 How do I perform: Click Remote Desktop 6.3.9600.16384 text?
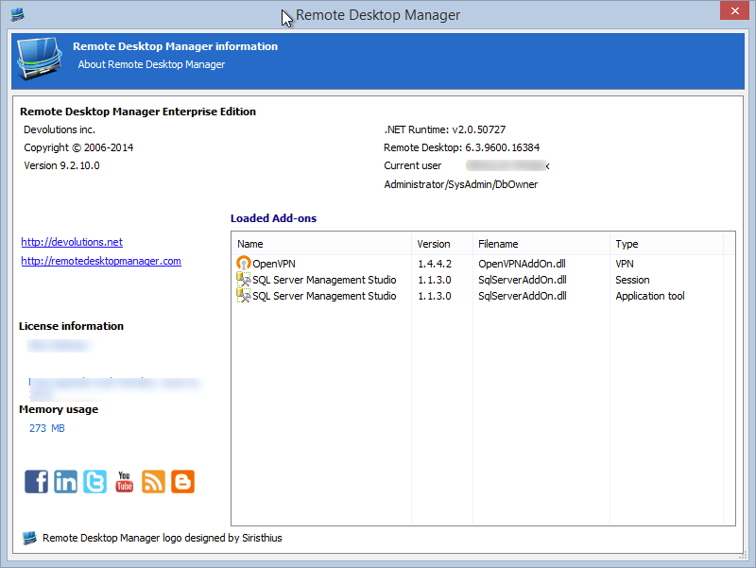(x=461, y=147)
